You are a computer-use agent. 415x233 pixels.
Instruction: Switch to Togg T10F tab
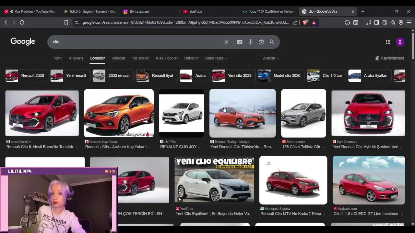pyautogui.click(x=269, y=11)
